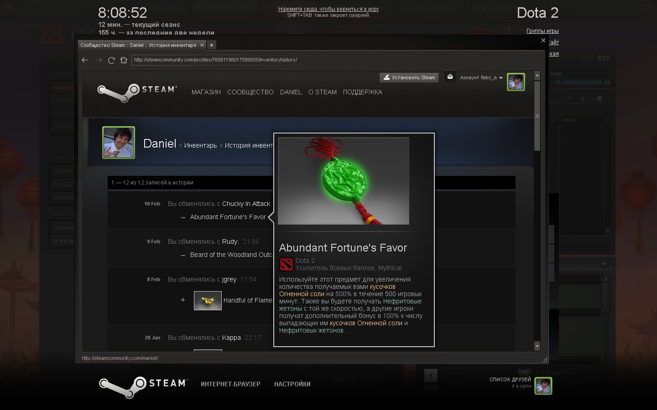The image size is (657, 410).
Task: Open a new browser tab with plus
Action: coord(211,45)
